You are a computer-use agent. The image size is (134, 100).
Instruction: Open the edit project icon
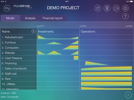(x=98, y=8)
